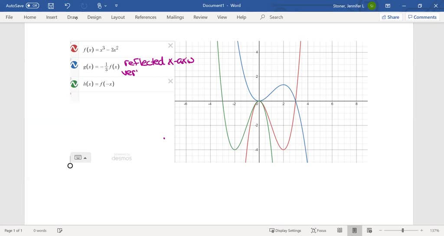Hide the blue g(x) curve
This screenshot has width=444, height=236.
tap(74, 65)
